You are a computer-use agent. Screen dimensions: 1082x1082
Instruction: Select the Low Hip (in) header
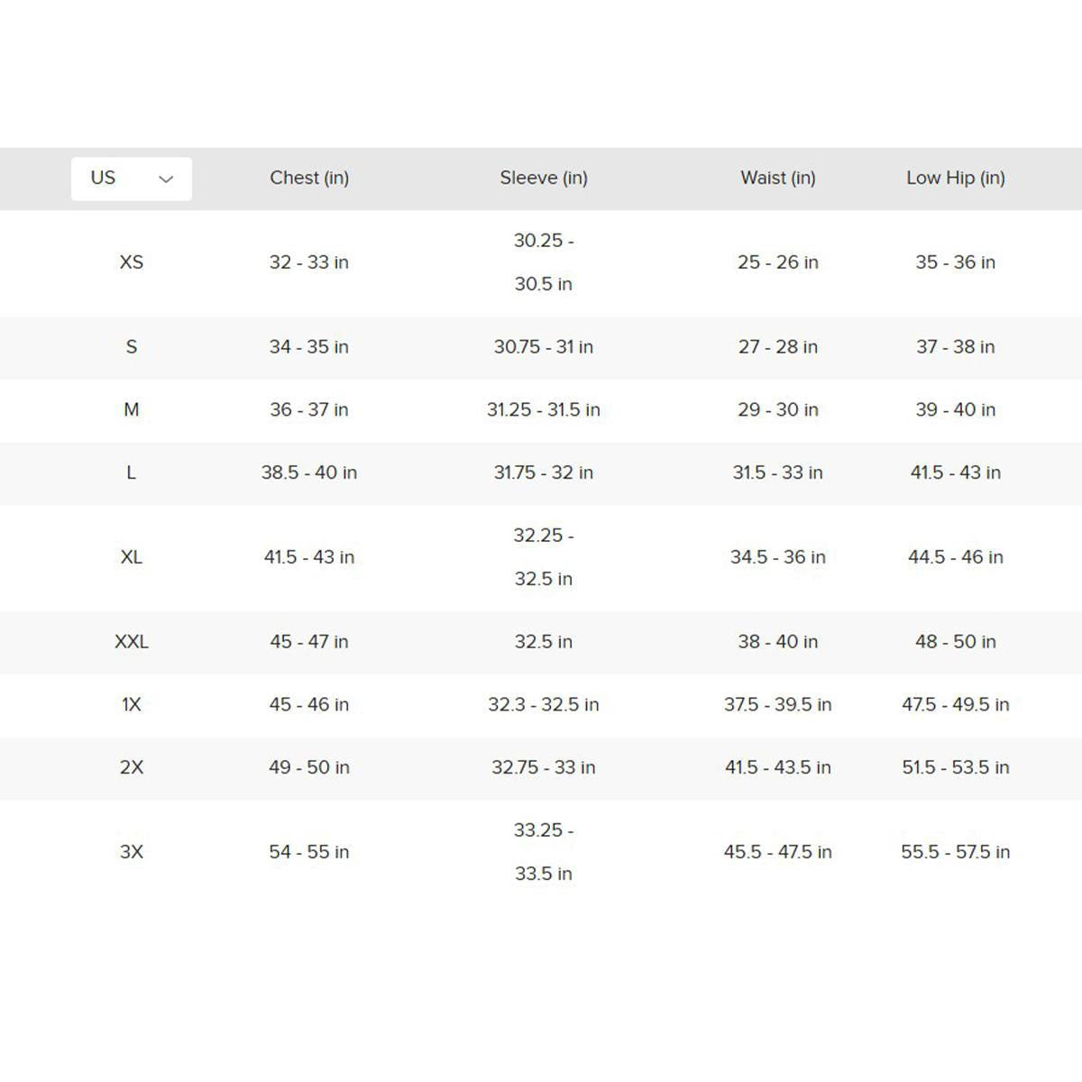(956, 178)
